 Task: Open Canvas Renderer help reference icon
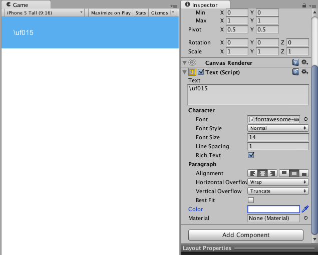(x=295, y=62)
